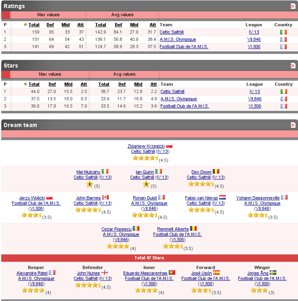
Task: Click the Netherlands flag beside Fabio van Nierop
Action: [x=222, y=197]
